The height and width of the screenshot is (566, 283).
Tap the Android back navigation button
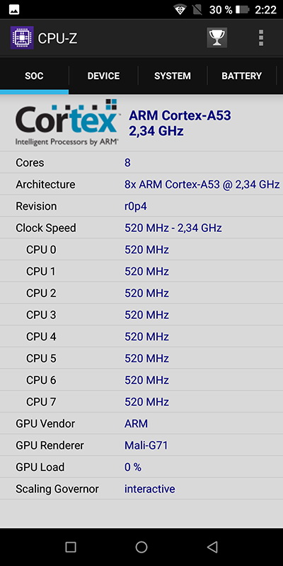click(x=212, y=547)
